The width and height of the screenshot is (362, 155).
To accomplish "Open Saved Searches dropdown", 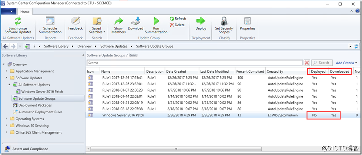I will [x=97, y=25].
